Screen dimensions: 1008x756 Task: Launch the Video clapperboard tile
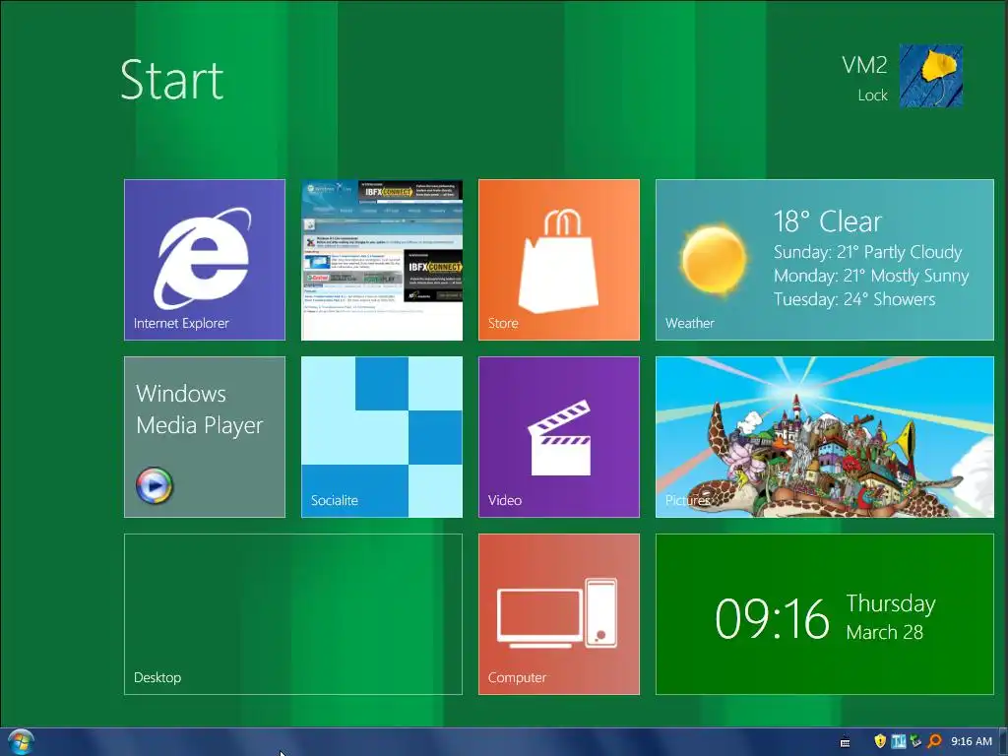(x=559, y=437)
